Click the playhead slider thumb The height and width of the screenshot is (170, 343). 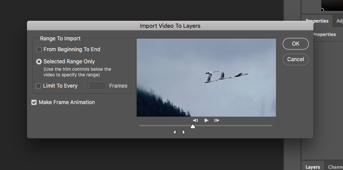point(193,126)
